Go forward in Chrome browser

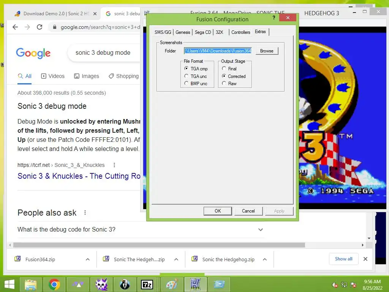click(27, 27)
